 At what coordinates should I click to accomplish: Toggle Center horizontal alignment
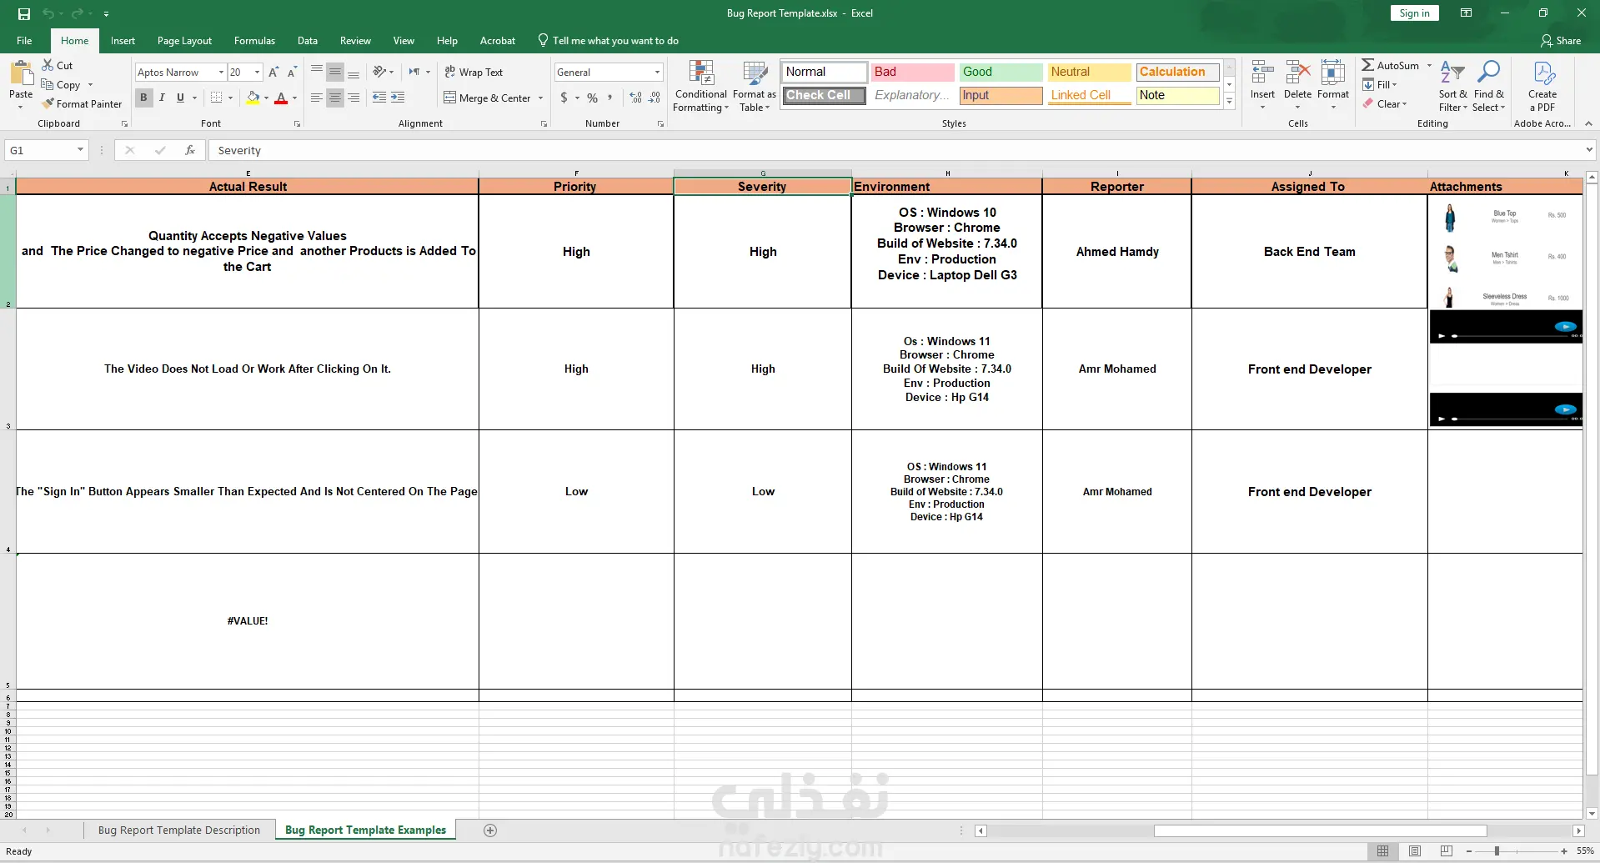(334, 98)
